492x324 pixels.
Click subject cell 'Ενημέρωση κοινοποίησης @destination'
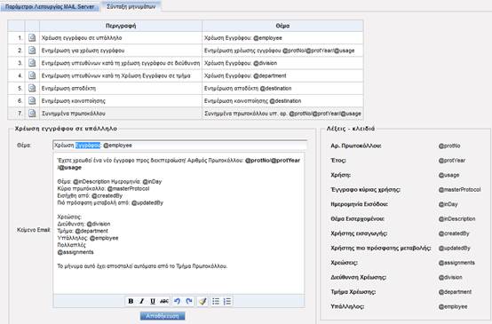282,100
